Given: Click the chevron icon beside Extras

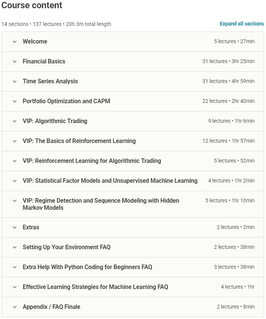Looking at the screenshot, I should 15,227.
